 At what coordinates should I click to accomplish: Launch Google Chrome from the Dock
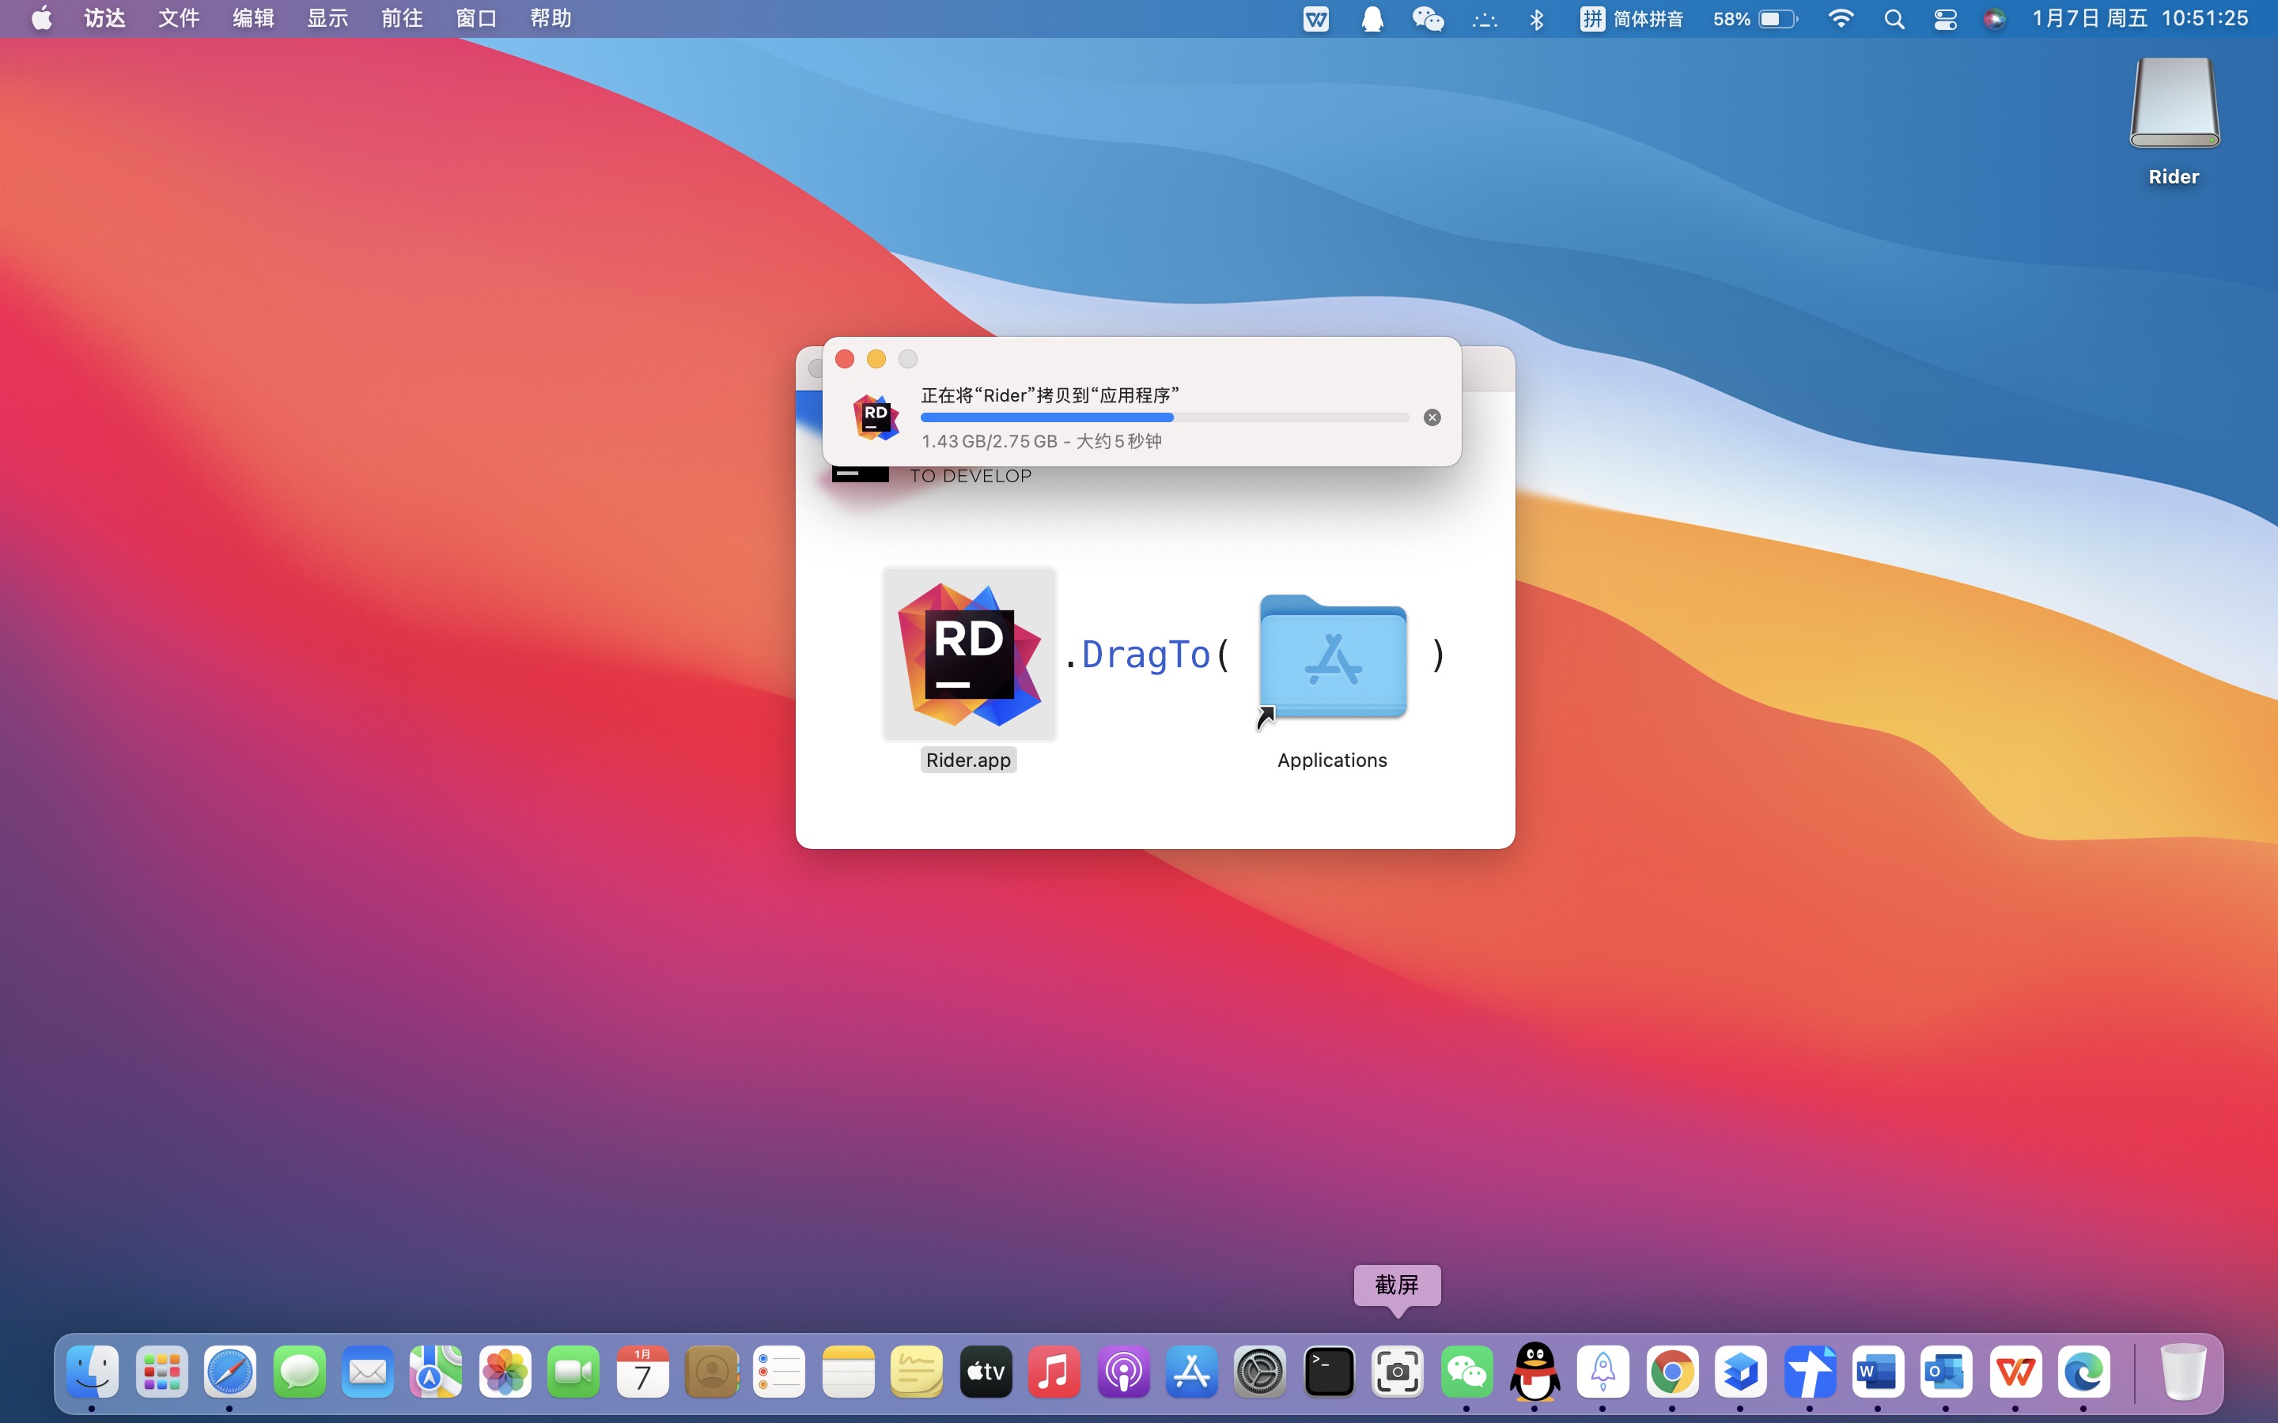coord(1672,1372)
